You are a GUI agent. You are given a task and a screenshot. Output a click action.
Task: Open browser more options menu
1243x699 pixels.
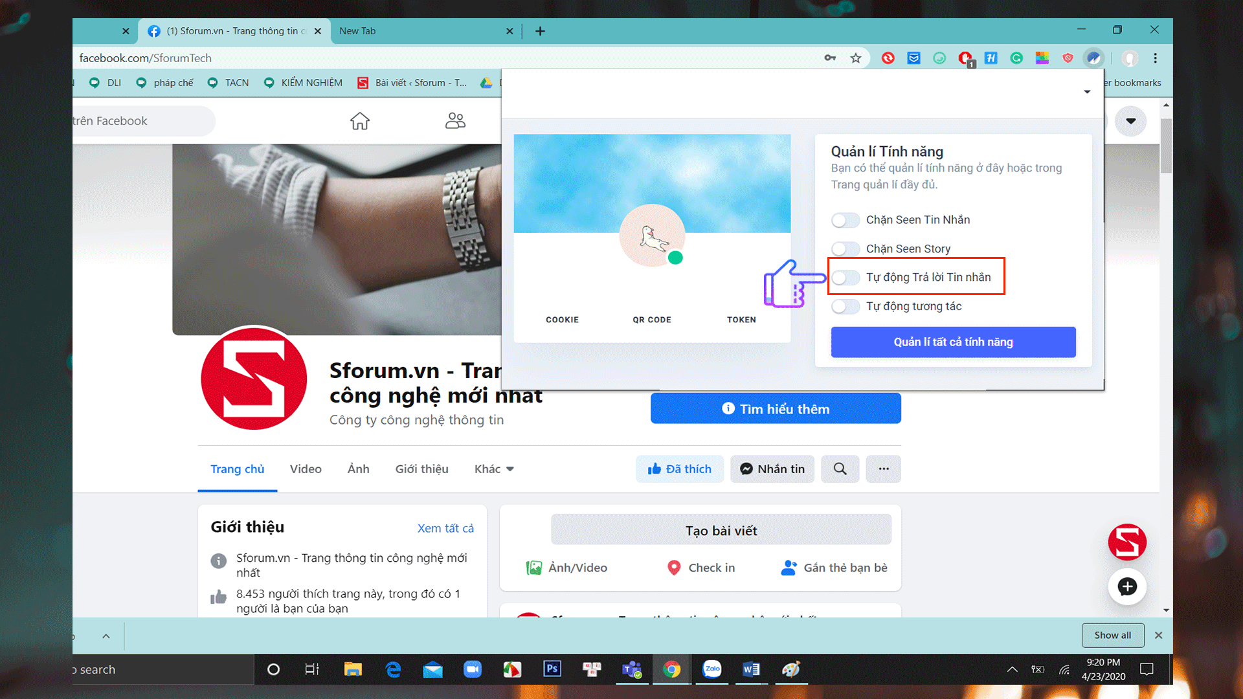pyautogui.click(x=1155, y=57)
